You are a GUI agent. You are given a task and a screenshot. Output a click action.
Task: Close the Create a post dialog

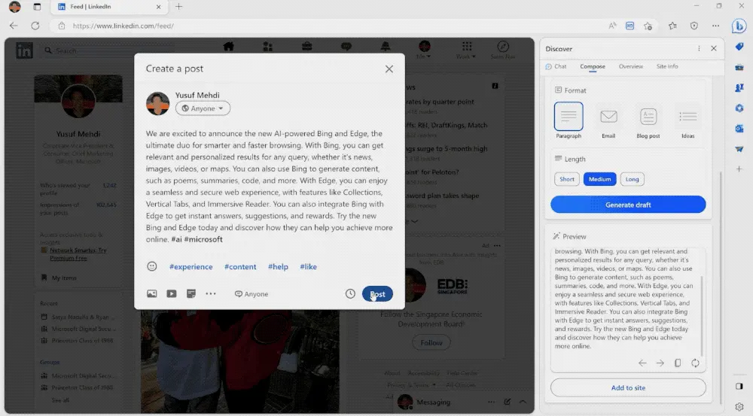(x=389, y=69)
